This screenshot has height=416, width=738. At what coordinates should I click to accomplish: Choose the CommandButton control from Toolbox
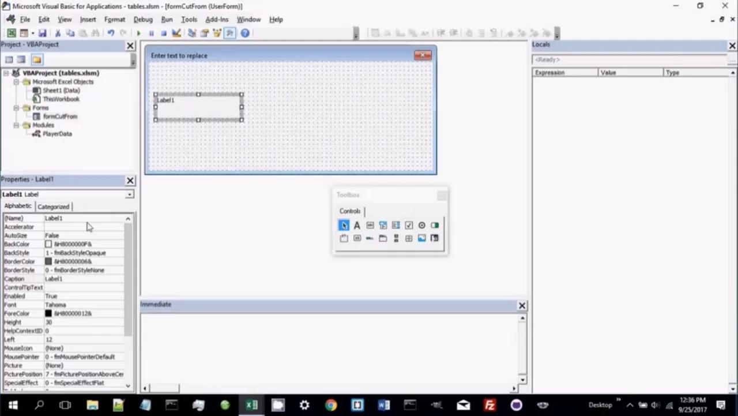(x=357, y=238)
